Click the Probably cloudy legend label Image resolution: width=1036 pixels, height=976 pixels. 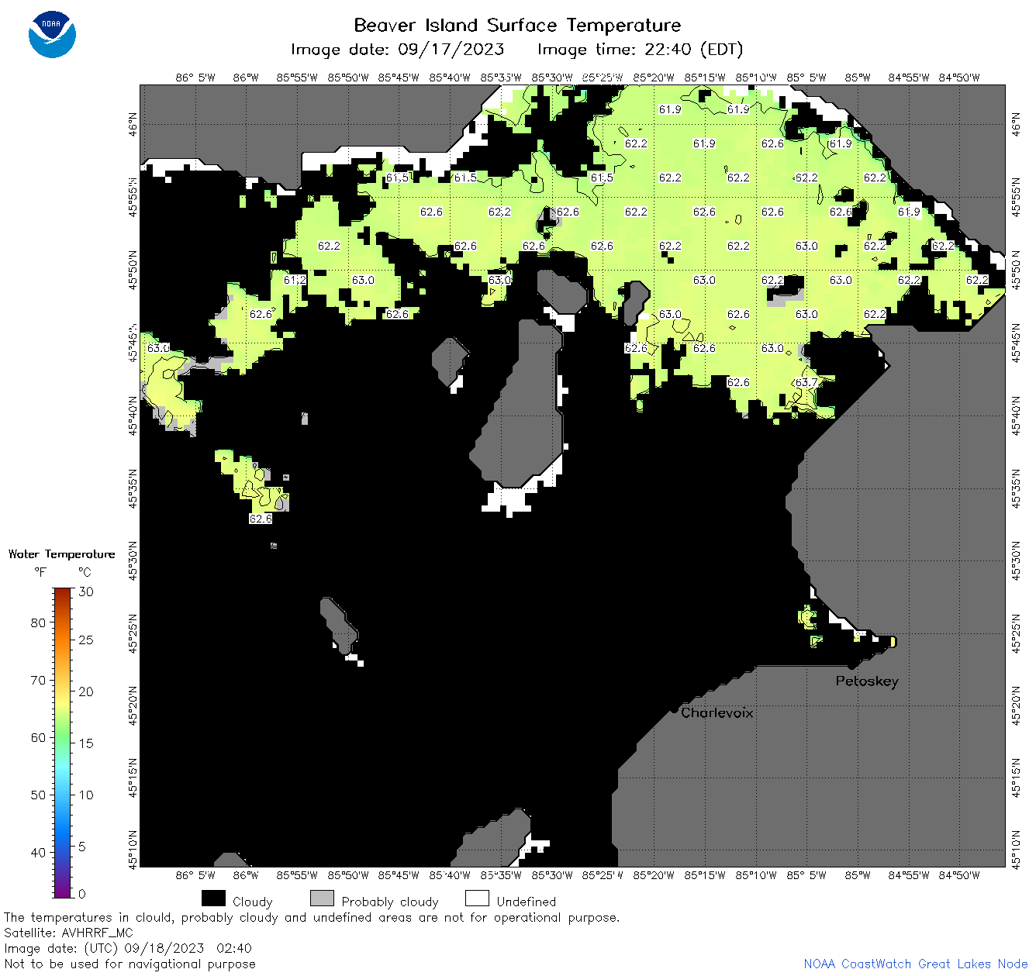390,902
